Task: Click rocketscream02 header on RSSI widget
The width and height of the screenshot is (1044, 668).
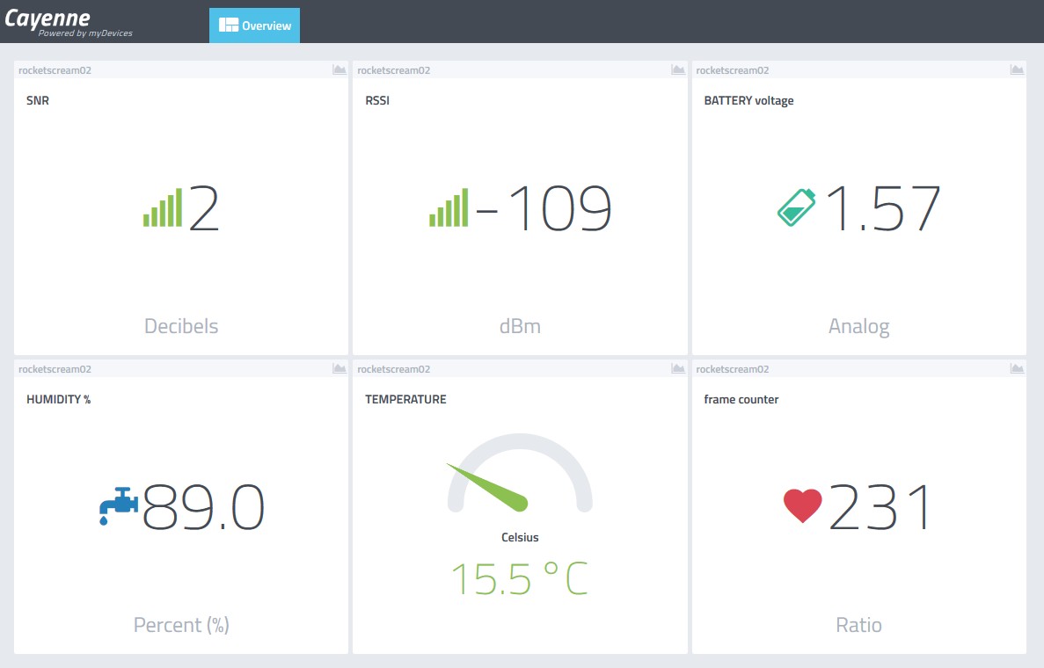Action: pos(393,69)
